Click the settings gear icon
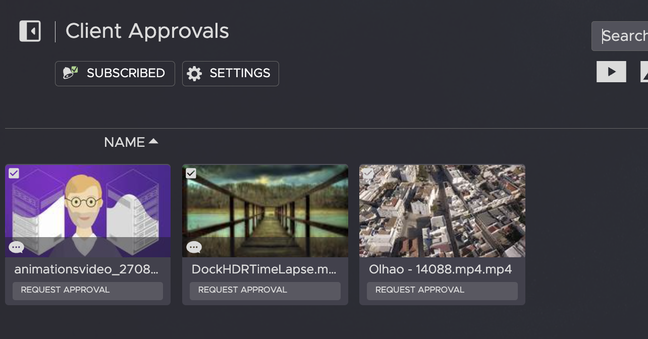This screenshot has width=648, height=339. [194, 74]
